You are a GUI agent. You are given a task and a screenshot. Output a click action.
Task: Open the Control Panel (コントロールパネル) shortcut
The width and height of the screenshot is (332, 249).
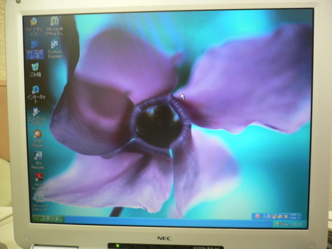(x=36, y=117)
